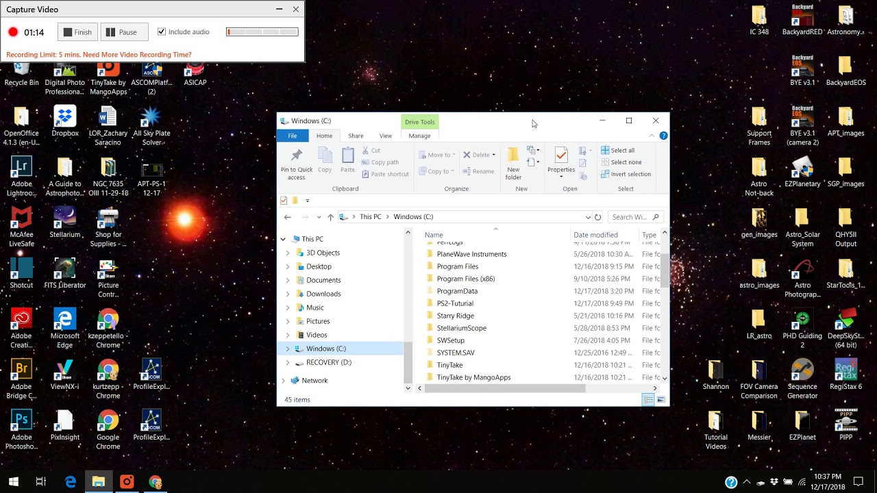877x493 pixels.
Task: Select the Program Files (x86) folder
Action: [466, 279]
